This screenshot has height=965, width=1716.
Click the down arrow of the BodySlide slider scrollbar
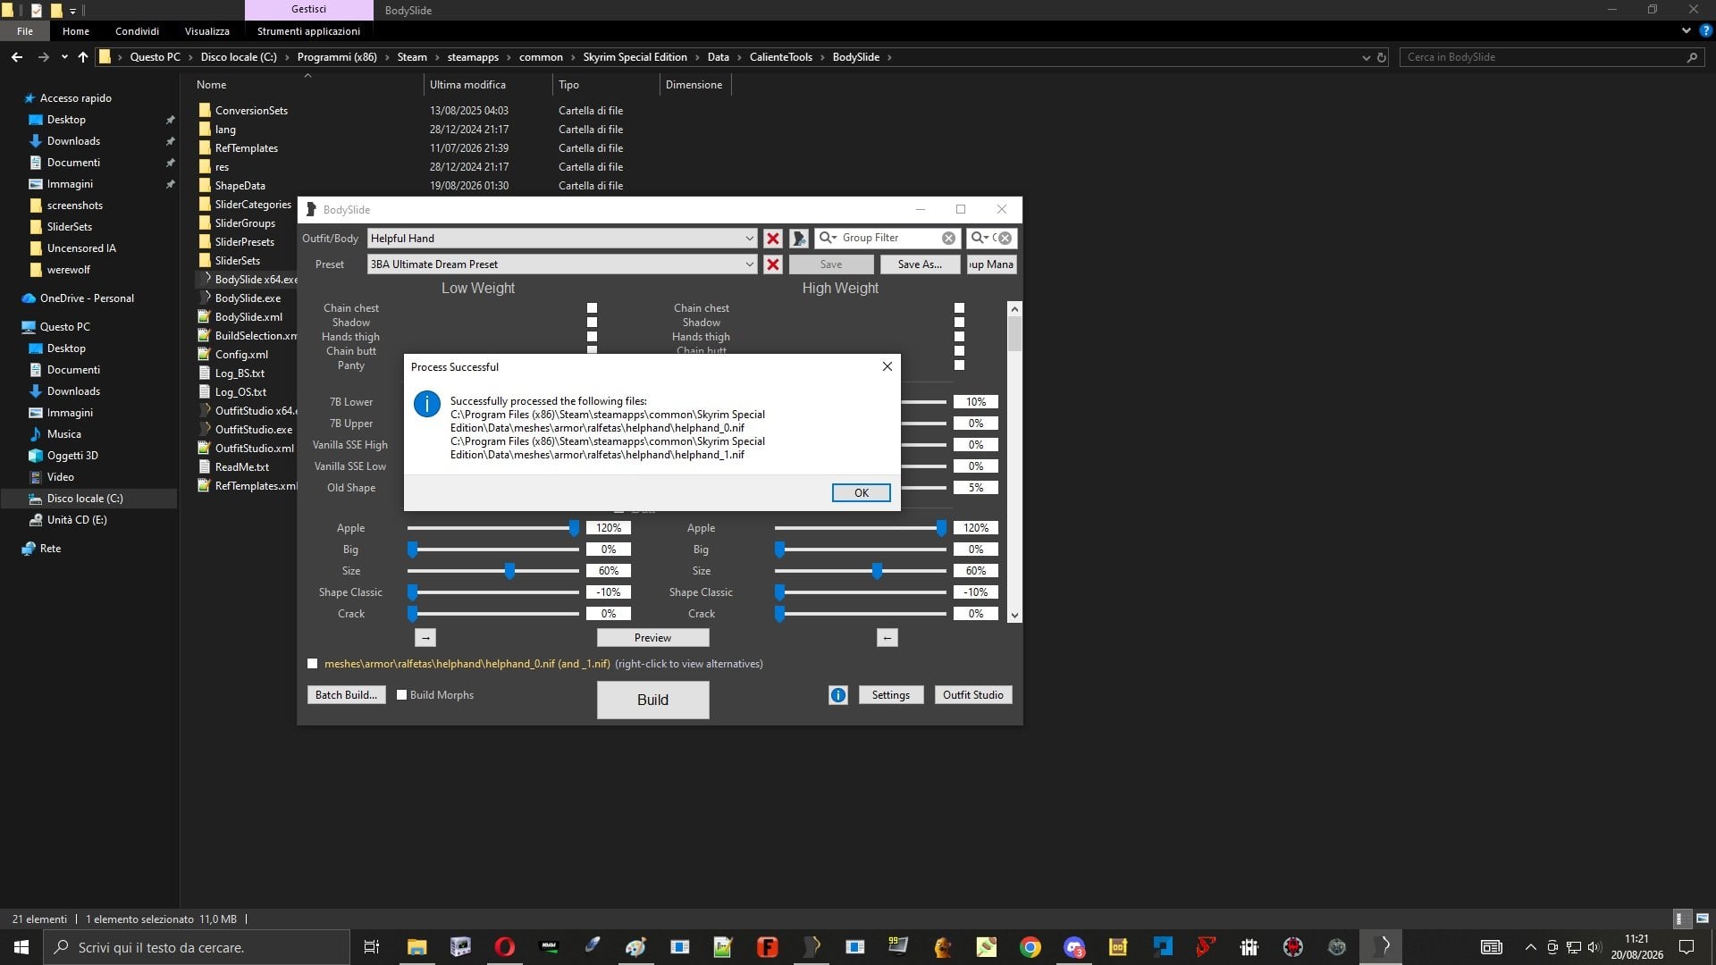tap(1014, 616)
